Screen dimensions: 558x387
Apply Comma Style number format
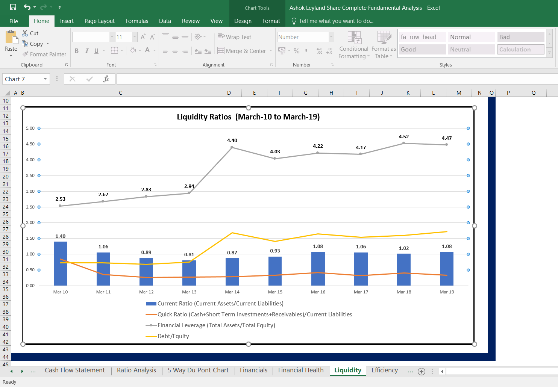click(306, 50)
